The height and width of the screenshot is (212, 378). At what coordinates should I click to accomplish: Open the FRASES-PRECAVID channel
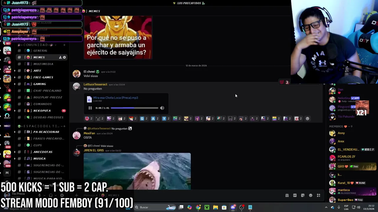click(42, 138)
